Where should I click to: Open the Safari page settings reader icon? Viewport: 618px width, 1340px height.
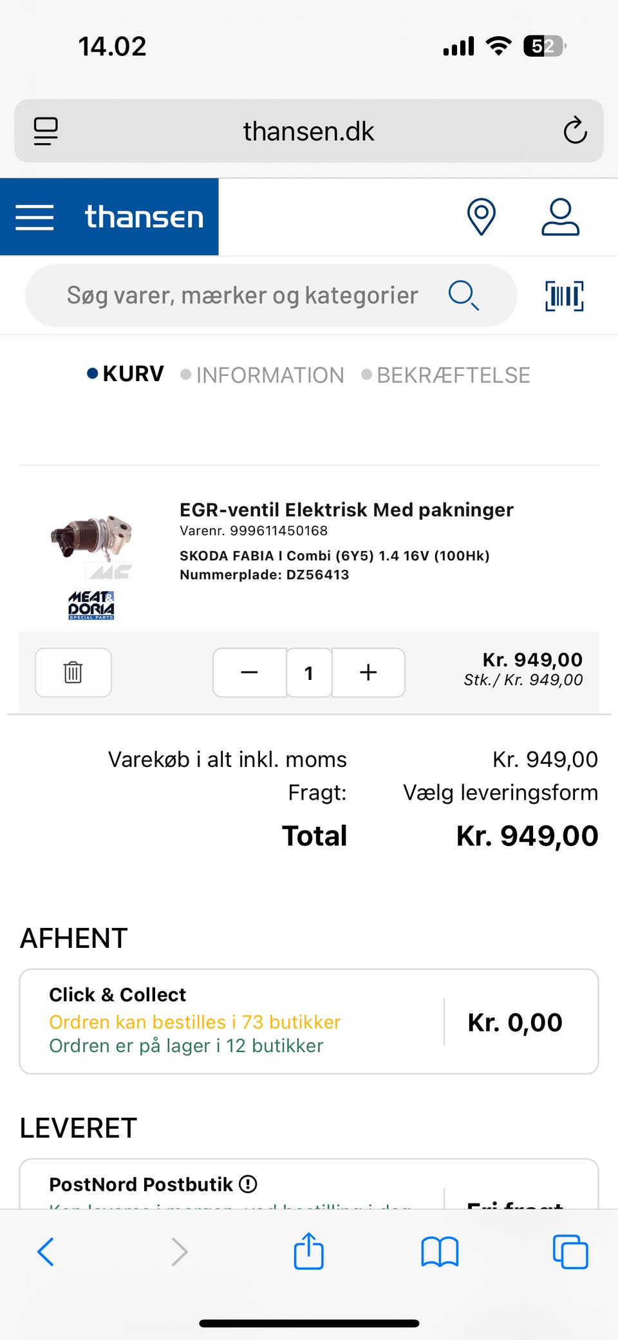[46, 131]
